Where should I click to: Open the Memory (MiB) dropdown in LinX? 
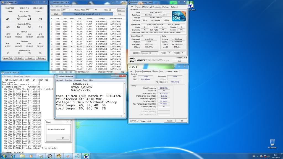92,10
